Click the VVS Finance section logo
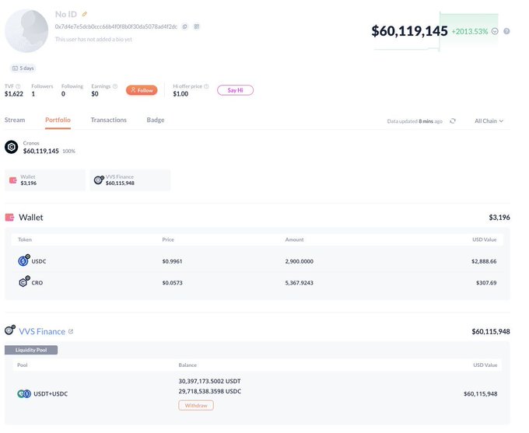 [10, 330]
